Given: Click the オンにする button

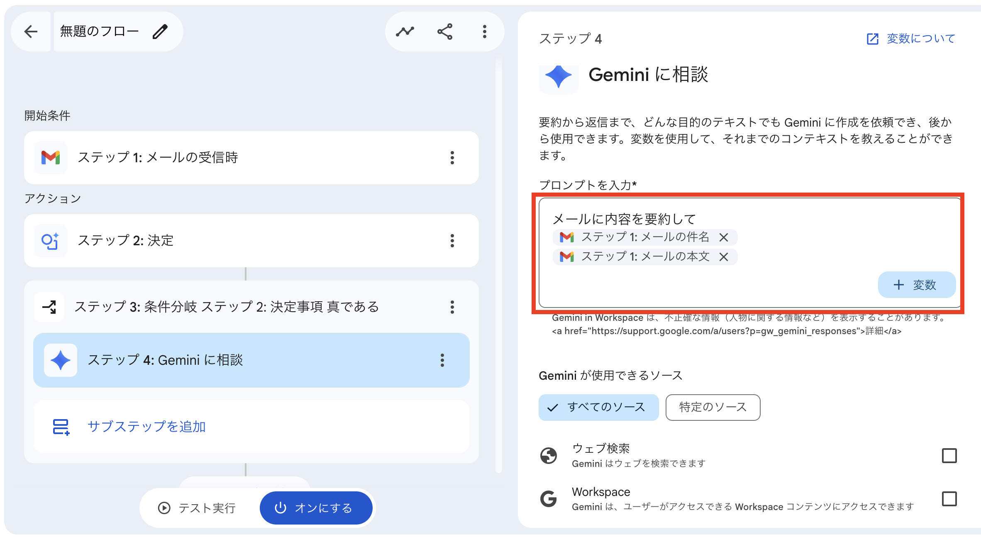Looking at the screenshot, I should 316,508.
